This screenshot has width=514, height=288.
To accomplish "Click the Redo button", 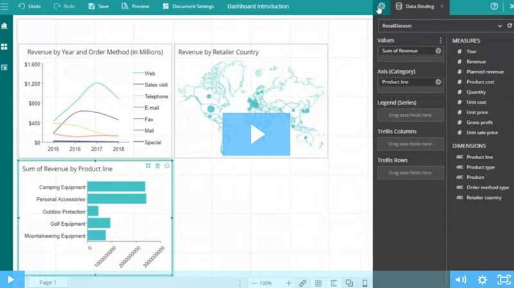I will 64,6.
